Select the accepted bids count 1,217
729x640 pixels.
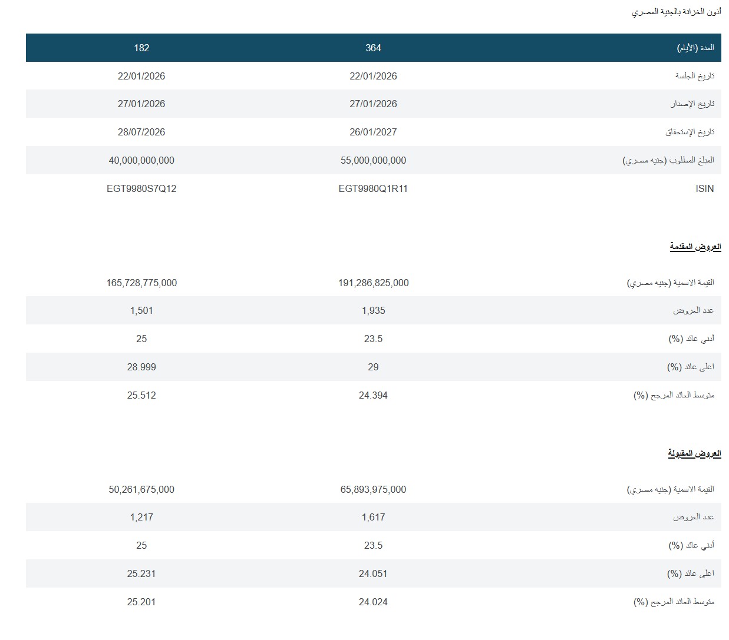[141, 517]
